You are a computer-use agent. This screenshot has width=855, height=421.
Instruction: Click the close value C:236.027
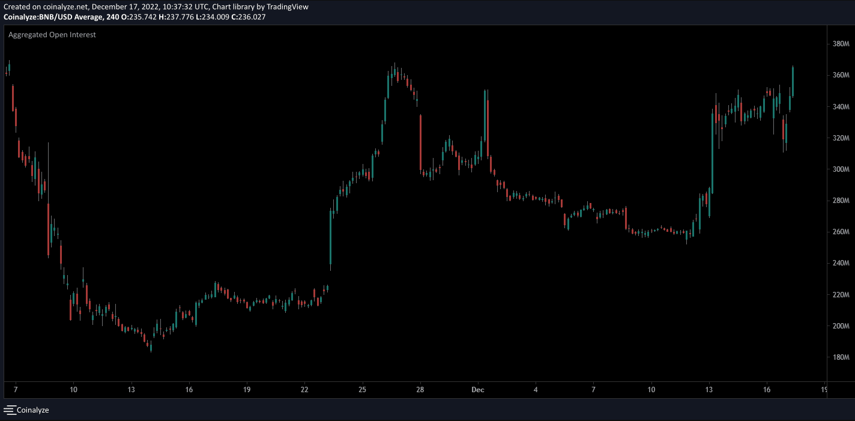[x=249, y=17]
